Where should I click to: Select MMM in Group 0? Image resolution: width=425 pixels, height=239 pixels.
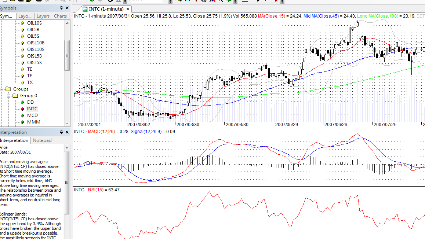[34, 122]
